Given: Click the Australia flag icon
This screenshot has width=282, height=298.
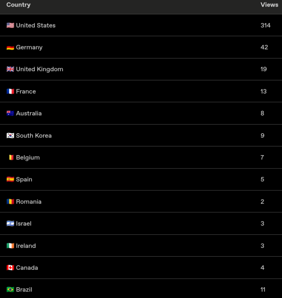Looking at the screenshot, I should (10, 113).
